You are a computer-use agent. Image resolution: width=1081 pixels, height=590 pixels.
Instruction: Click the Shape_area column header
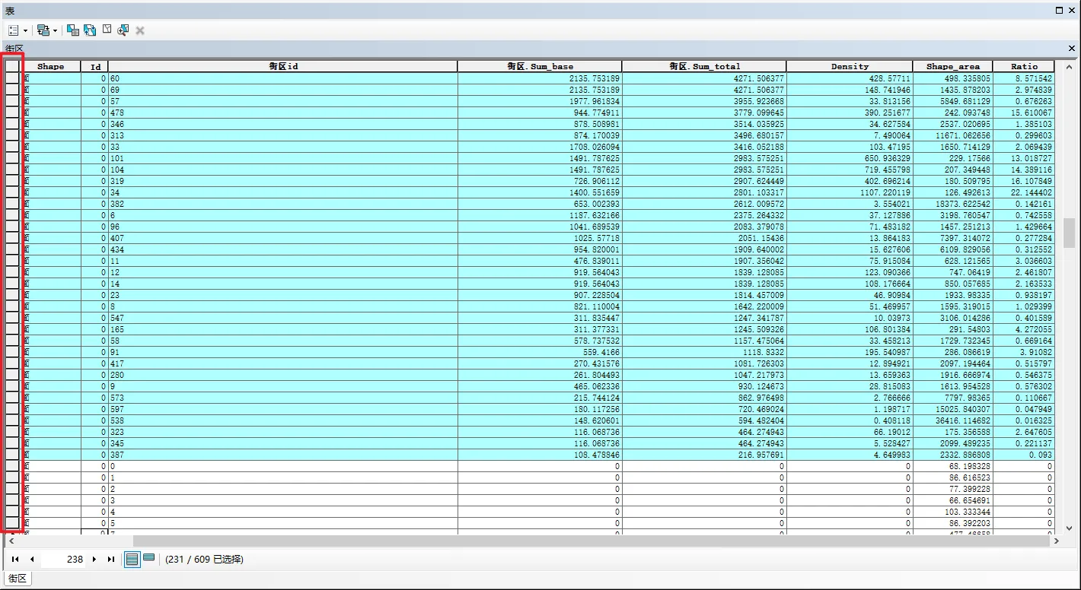pyautogui.click(x=952, y=66)
